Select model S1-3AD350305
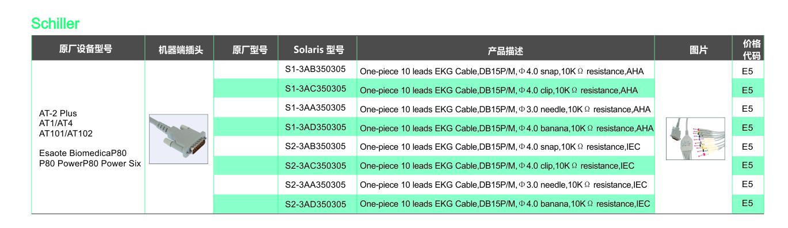 (x=315, y=127)
